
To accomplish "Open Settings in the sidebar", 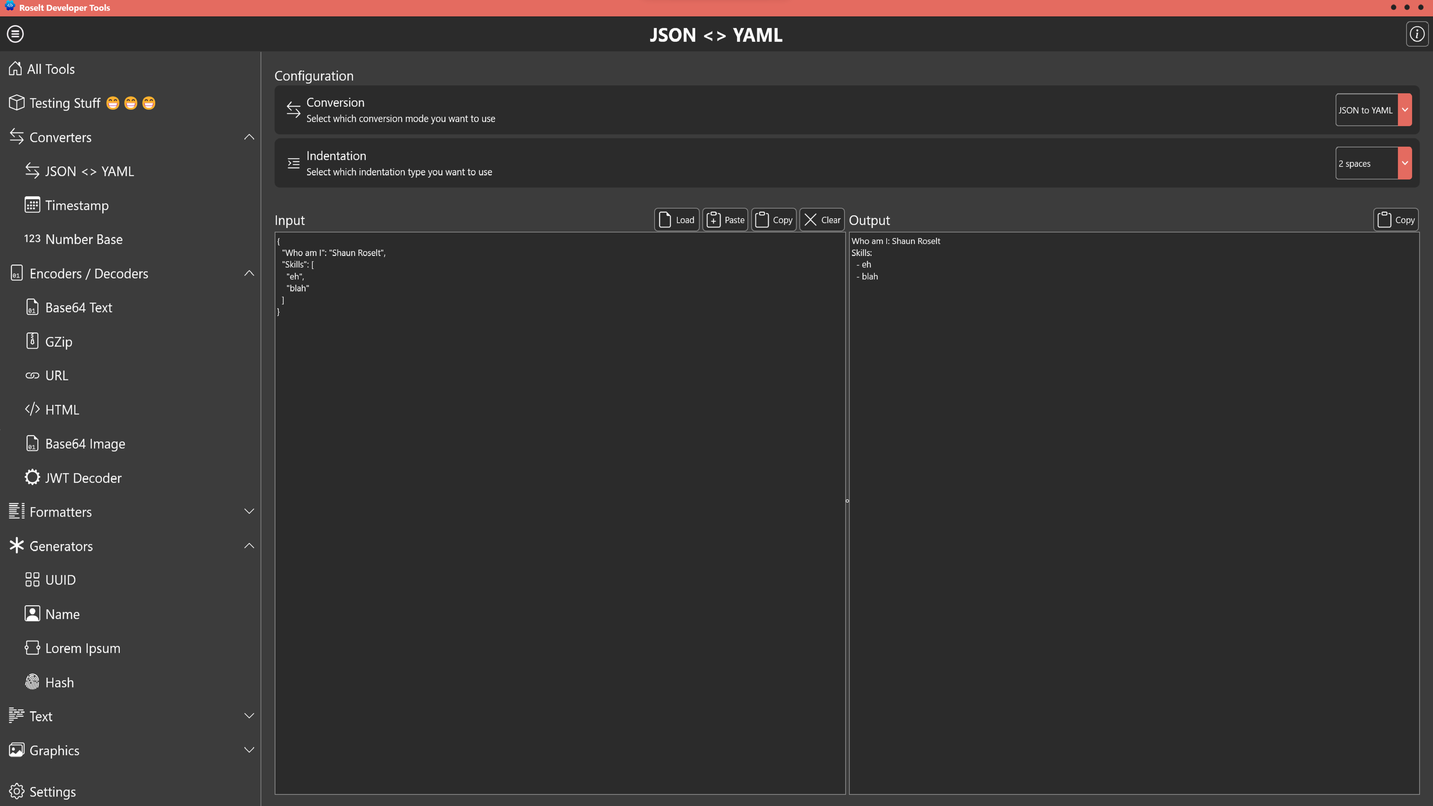I will click(x=52, y=791).
